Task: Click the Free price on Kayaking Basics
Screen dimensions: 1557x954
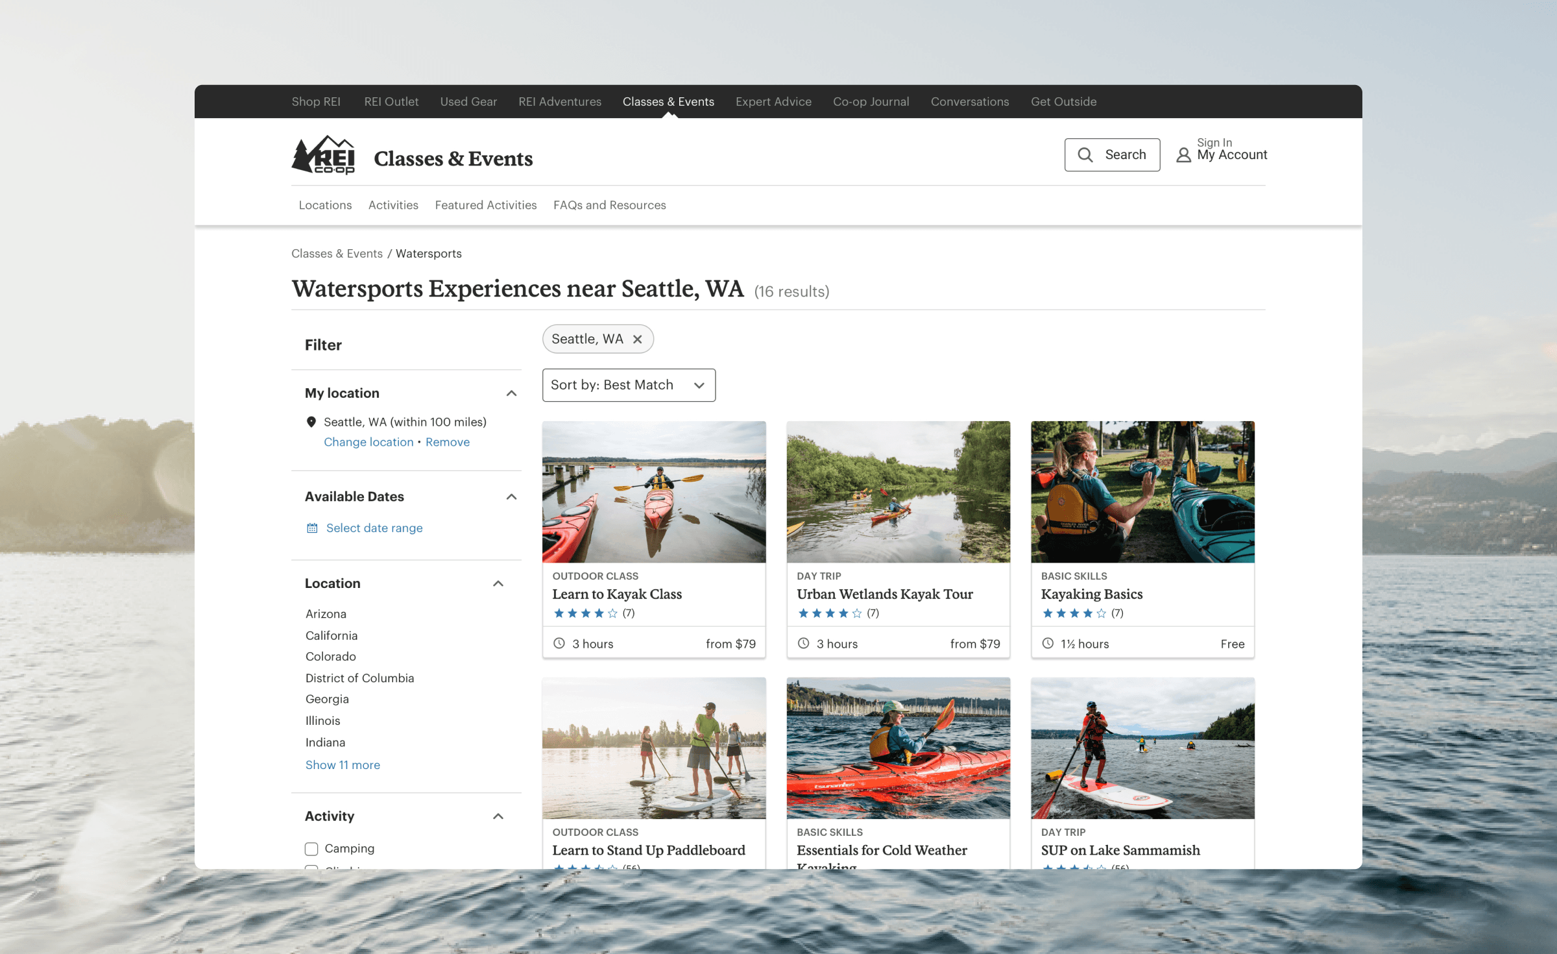Action: [x=1232, y=644]
